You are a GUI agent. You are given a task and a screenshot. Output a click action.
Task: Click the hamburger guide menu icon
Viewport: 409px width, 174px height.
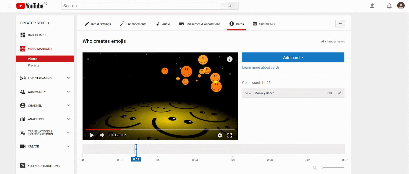tap(10, 6)
